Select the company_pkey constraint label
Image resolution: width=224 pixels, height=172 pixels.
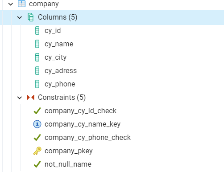point(69,151)
